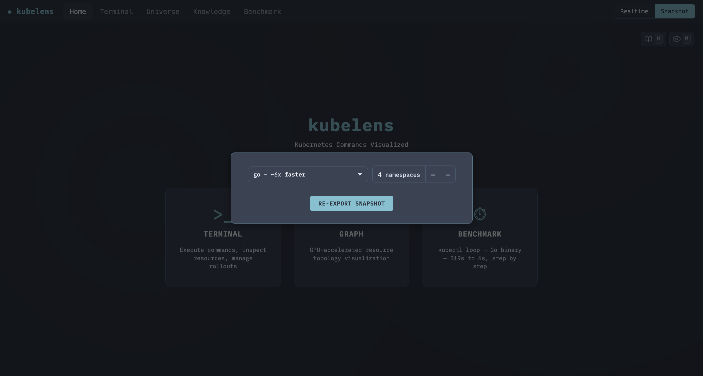
Task: Open the Universe tab
Action: click(163, 12)
